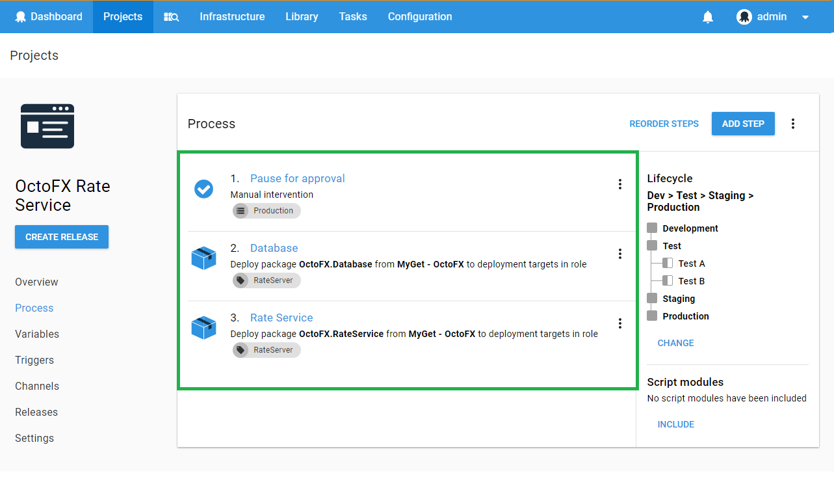
Task: Click the OctoFX Rate Service project logo
Action: coord(47,126)
